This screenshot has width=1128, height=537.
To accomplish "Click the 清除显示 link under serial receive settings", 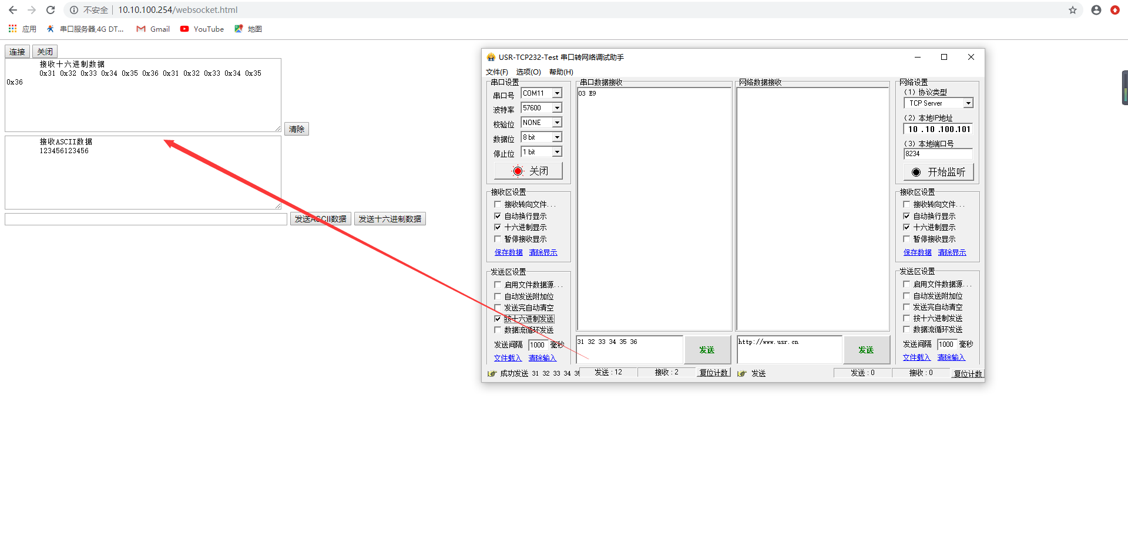I will (543, 252).
